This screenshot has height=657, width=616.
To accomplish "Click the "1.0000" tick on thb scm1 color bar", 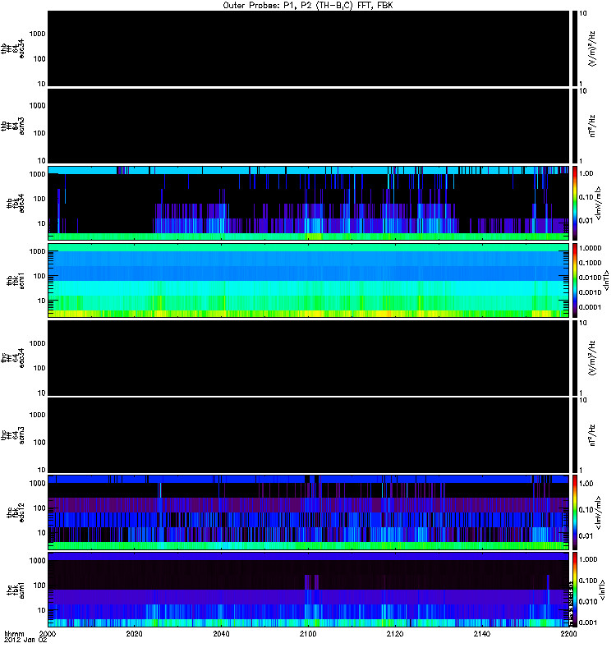I will tap(590, 248).
